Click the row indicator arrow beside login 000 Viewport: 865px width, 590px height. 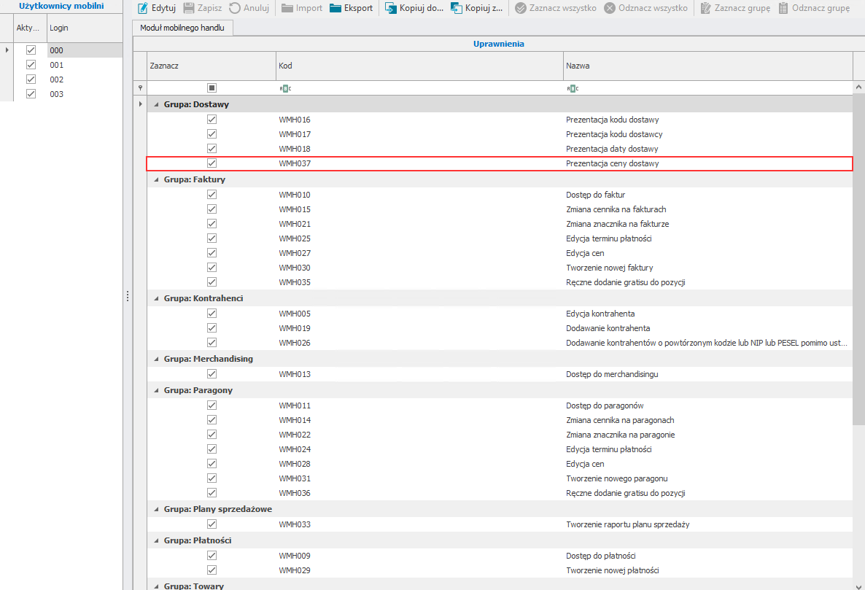(x=7, y=50)
